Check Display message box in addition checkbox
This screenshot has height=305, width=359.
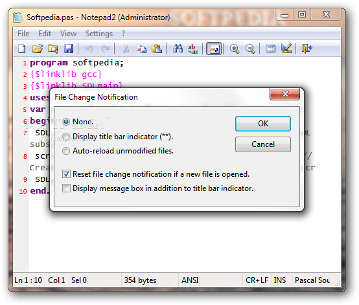pos(66,188)
